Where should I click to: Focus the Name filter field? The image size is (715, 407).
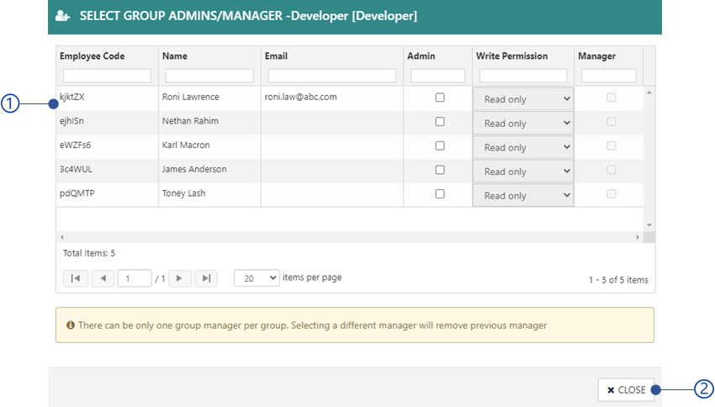coord(209,76)
